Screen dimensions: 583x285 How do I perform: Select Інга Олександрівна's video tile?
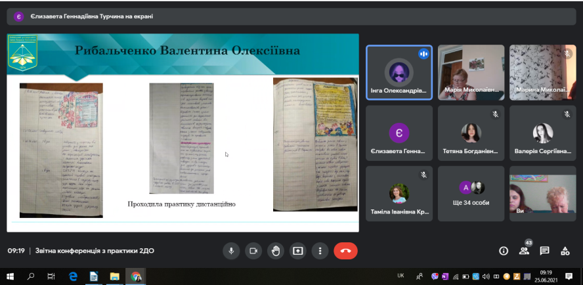click(399, 72)
